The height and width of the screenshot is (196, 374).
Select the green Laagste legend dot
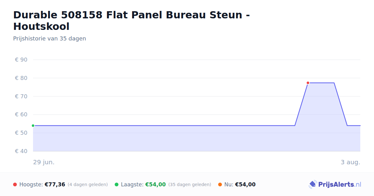coord(117,184)
